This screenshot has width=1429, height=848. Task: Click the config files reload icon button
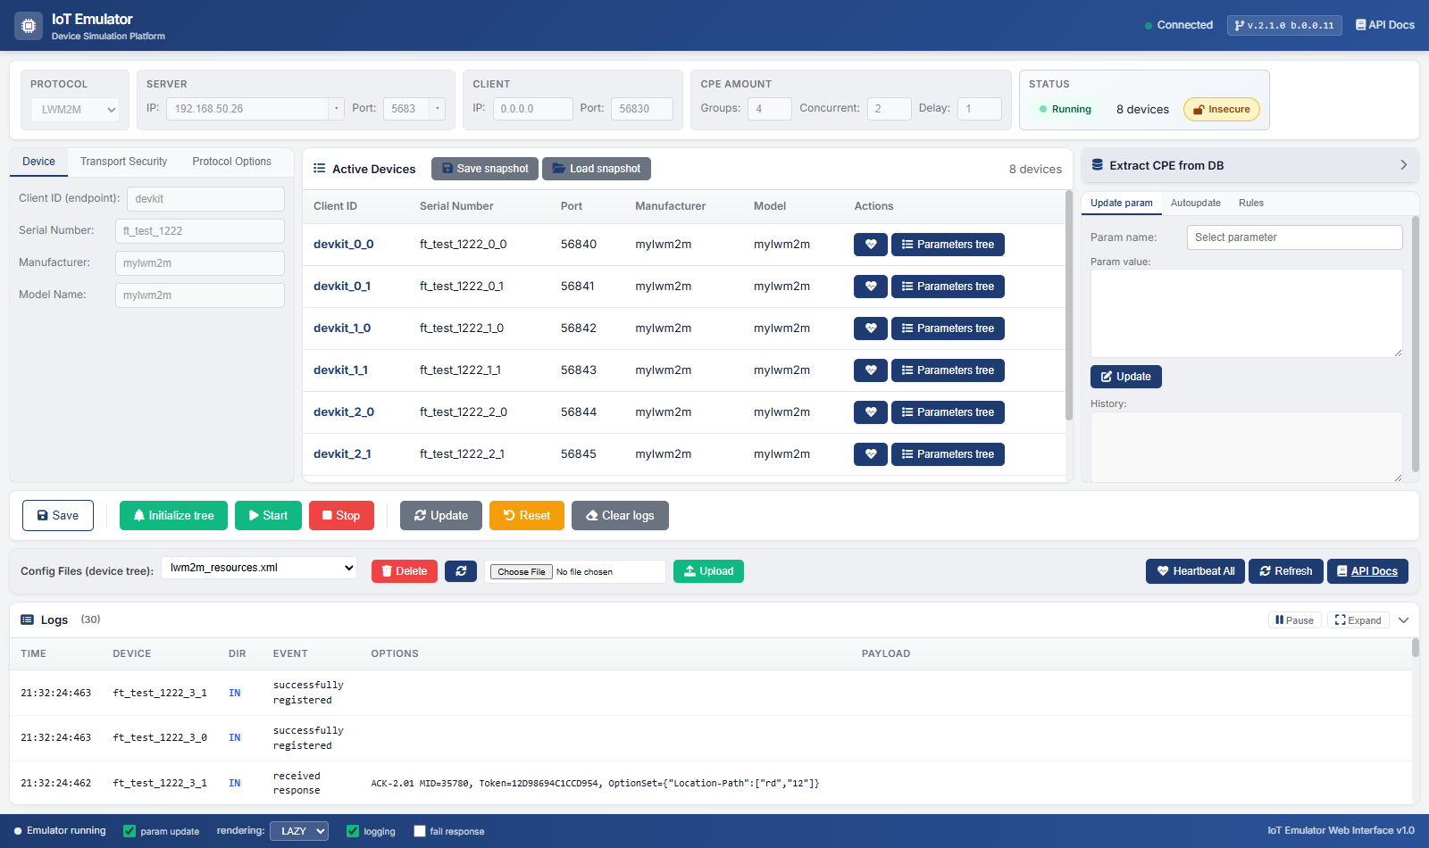(461, 571)
